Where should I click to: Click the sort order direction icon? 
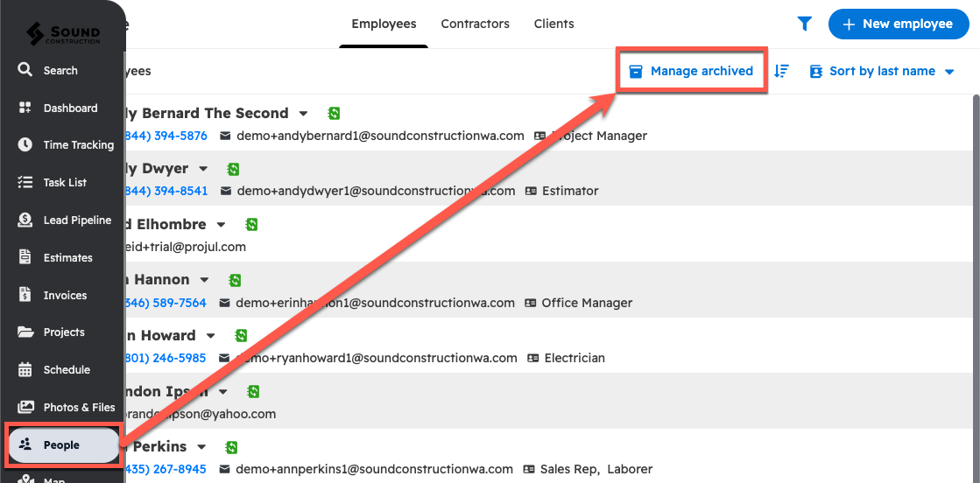tap(782, 71)
